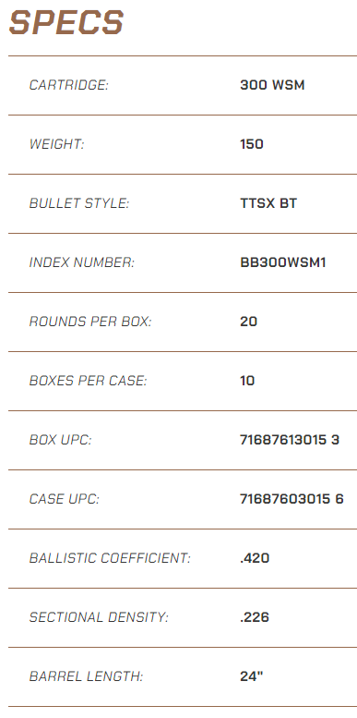The height and width of the screenshot is (718, 357).
Task: Select the BOXES PER CASE label
Action: tap(89, 381)
